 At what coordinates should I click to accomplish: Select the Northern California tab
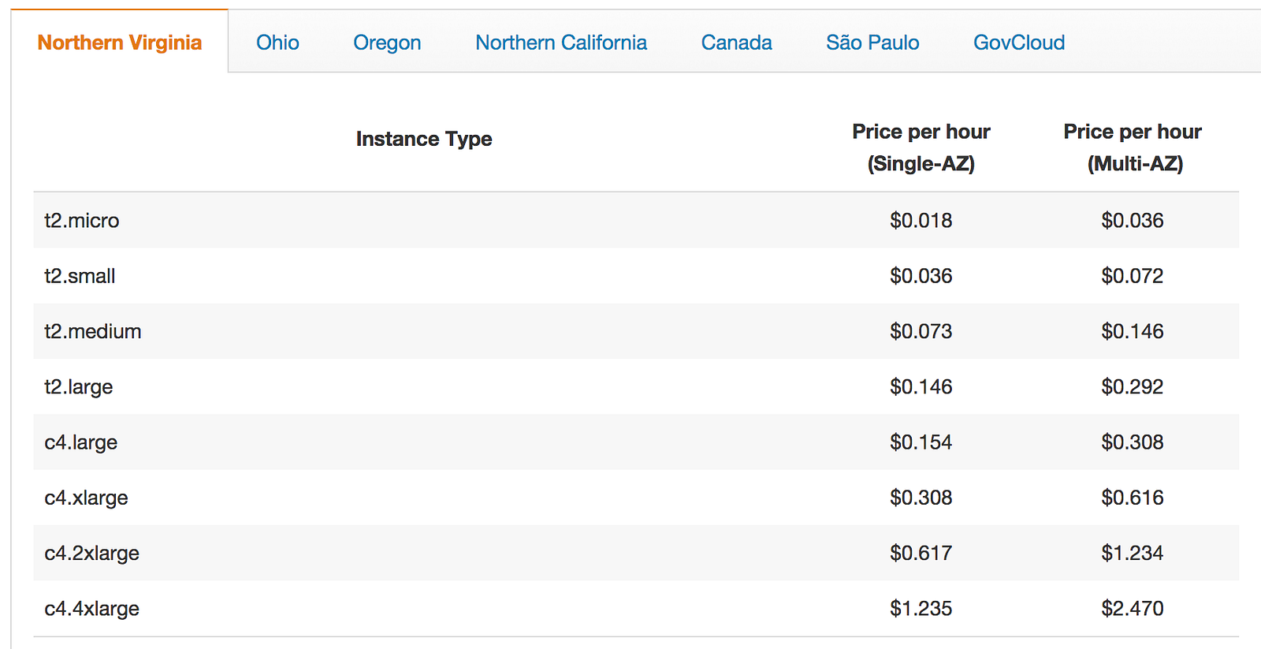[x=561, y=43]
